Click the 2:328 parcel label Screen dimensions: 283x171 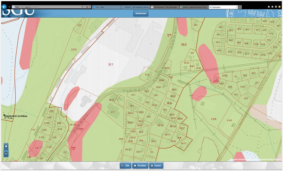[214, 119]
